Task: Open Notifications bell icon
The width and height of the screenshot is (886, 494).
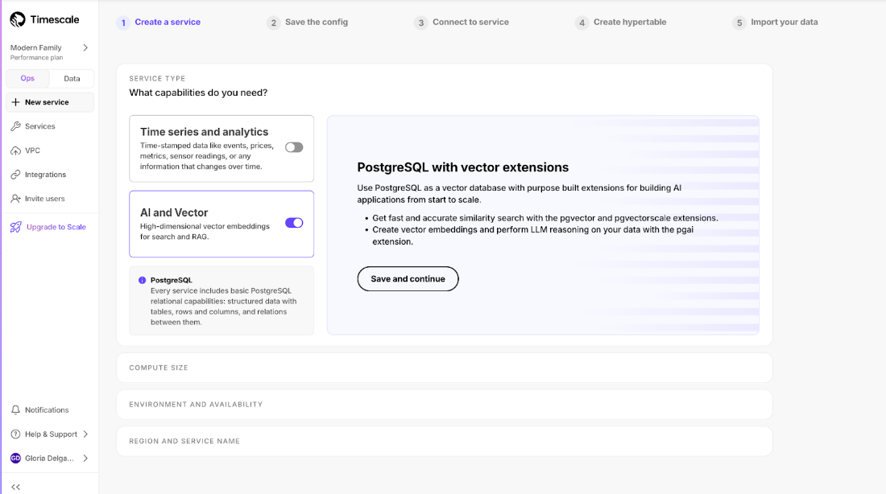Action: click(x=15, y=410)
